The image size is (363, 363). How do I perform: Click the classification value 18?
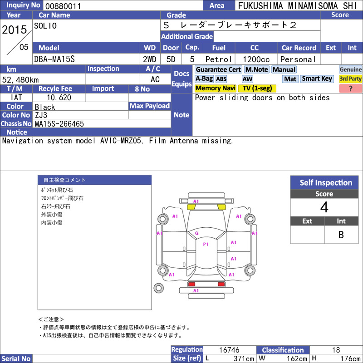(336, 350)
